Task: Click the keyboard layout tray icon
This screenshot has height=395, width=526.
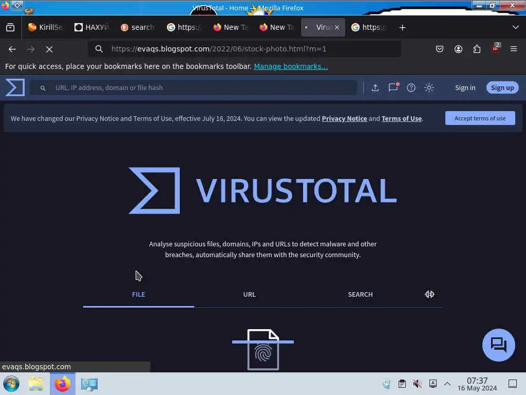Action: [x=433, y=384]
